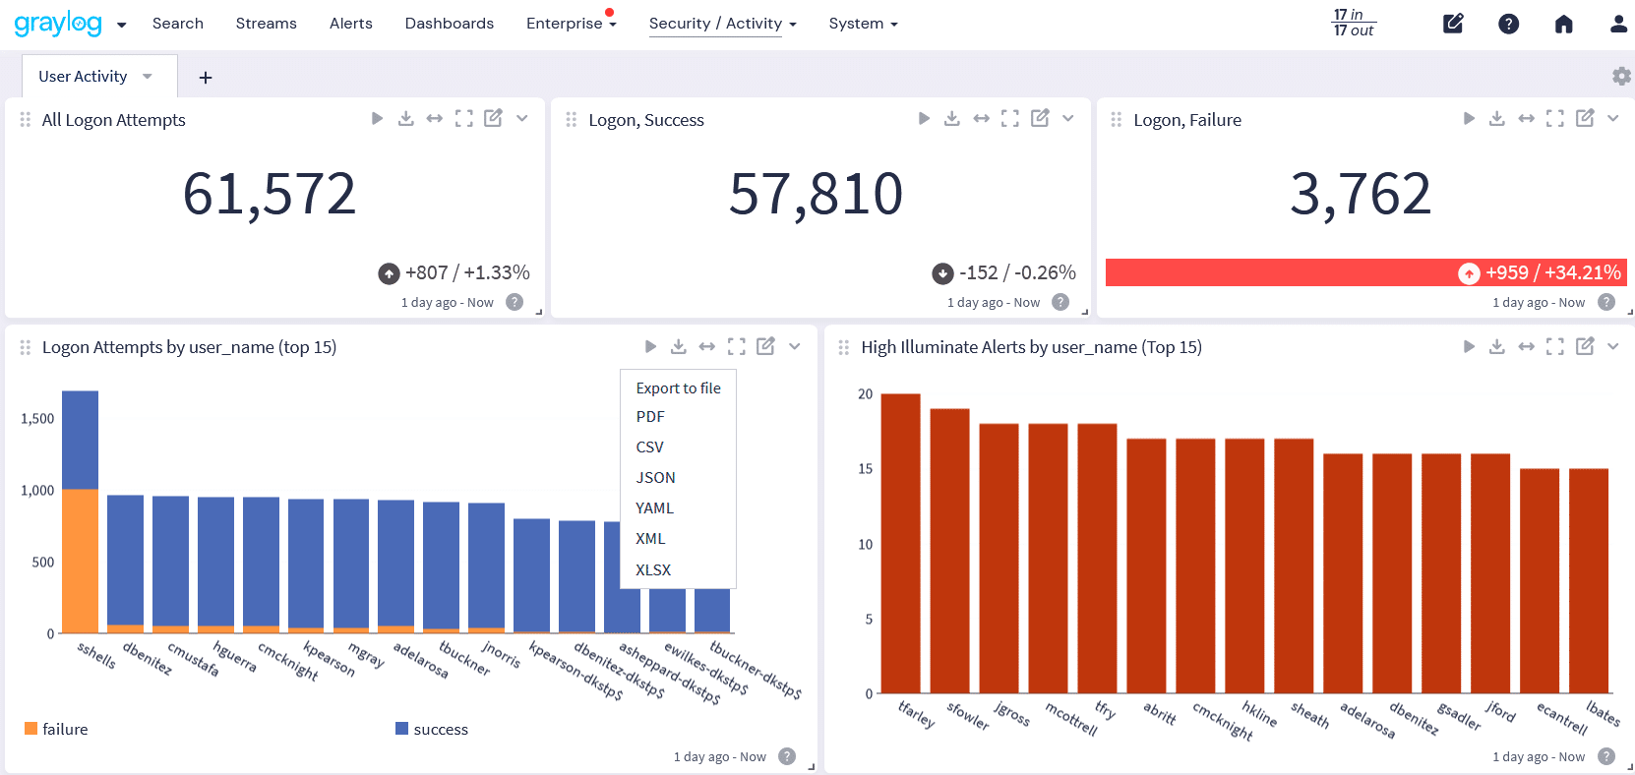
Task: Open the User Activity tab dropdown arrow
Action: pyautogui.click(x=148, y=76)
